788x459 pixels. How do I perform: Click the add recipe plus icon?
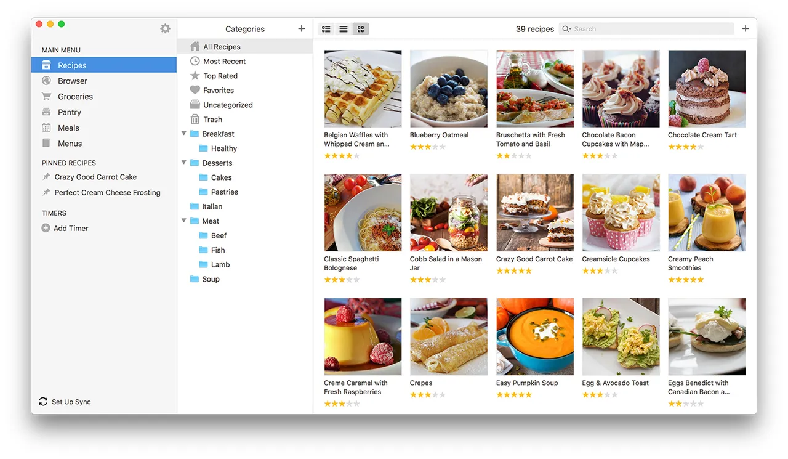point(745,28)
